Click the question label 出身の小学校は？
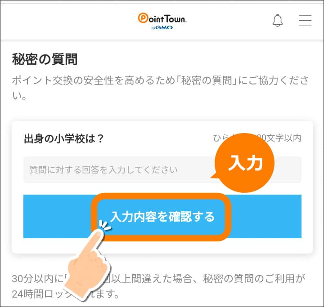The width and height of the screenshot is (324, 307). [63, 138]
